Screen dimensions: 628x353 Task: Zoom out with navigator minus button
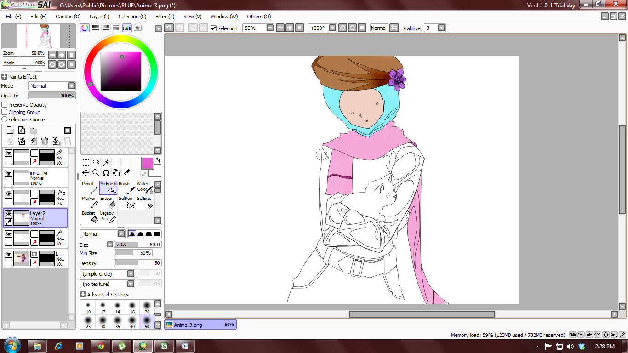(x=52, y=55)
